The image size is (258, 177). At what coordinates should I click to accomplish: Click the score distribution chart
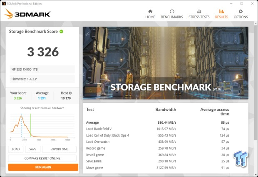coord(42,127)
